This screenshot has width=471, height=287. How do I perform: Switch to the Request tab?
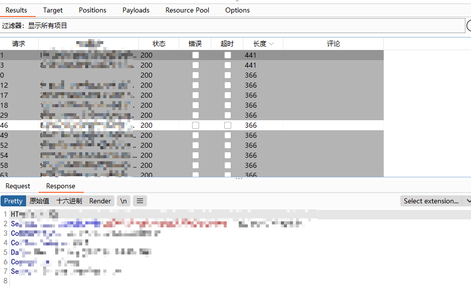[18, 186]
